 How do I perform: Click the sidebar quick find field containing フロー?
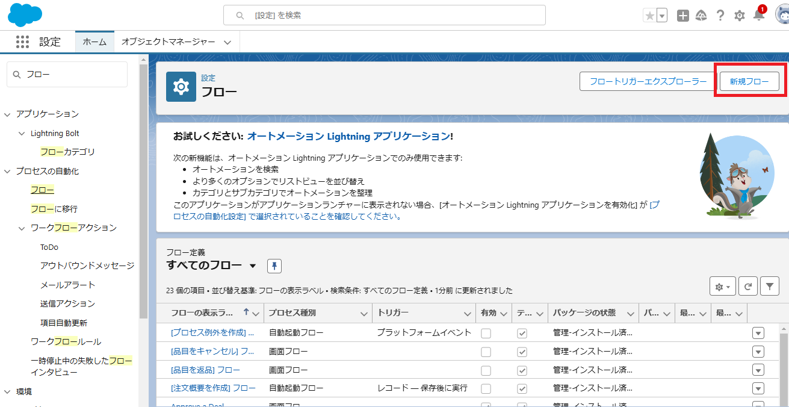tap(67, 74)
